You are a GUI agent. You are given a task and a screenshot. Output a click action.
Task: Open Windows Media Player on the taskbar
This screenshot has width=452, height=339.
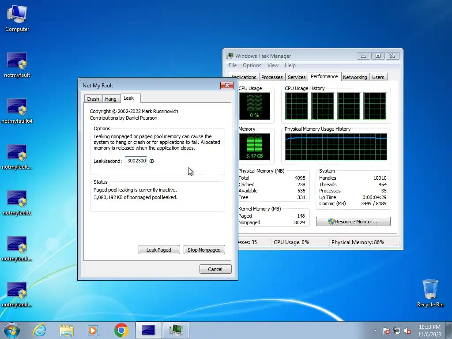[x=94, y=330]
